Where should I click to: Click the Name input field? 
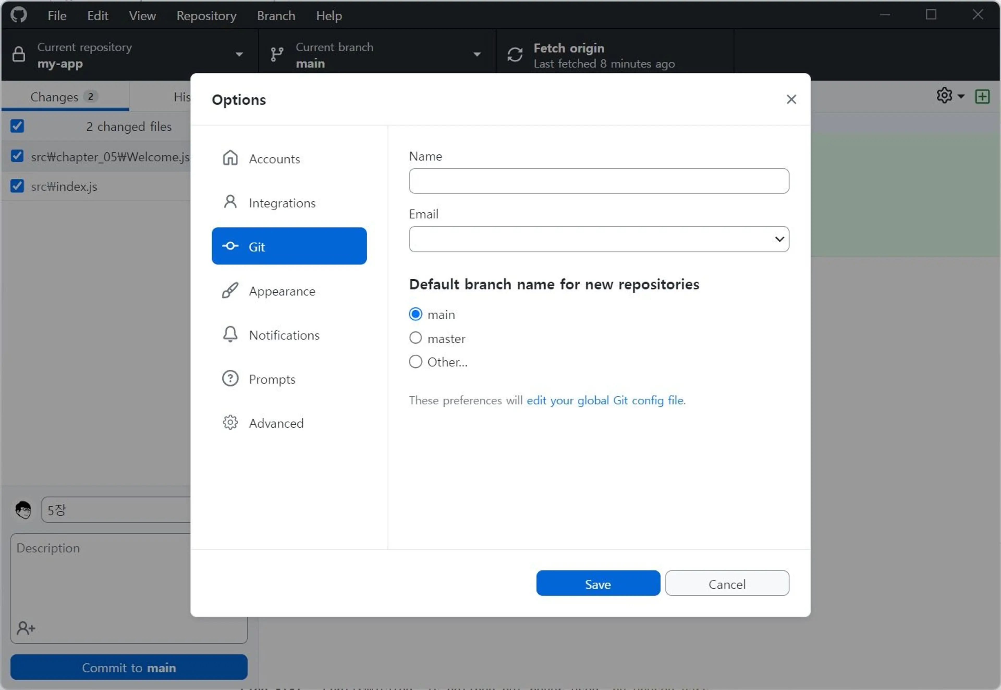(x=599, y=180)
